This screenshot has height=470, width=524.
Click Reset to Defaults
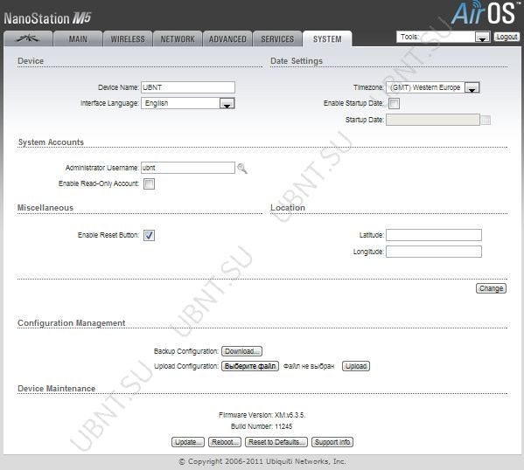click(x=276, y=442)
